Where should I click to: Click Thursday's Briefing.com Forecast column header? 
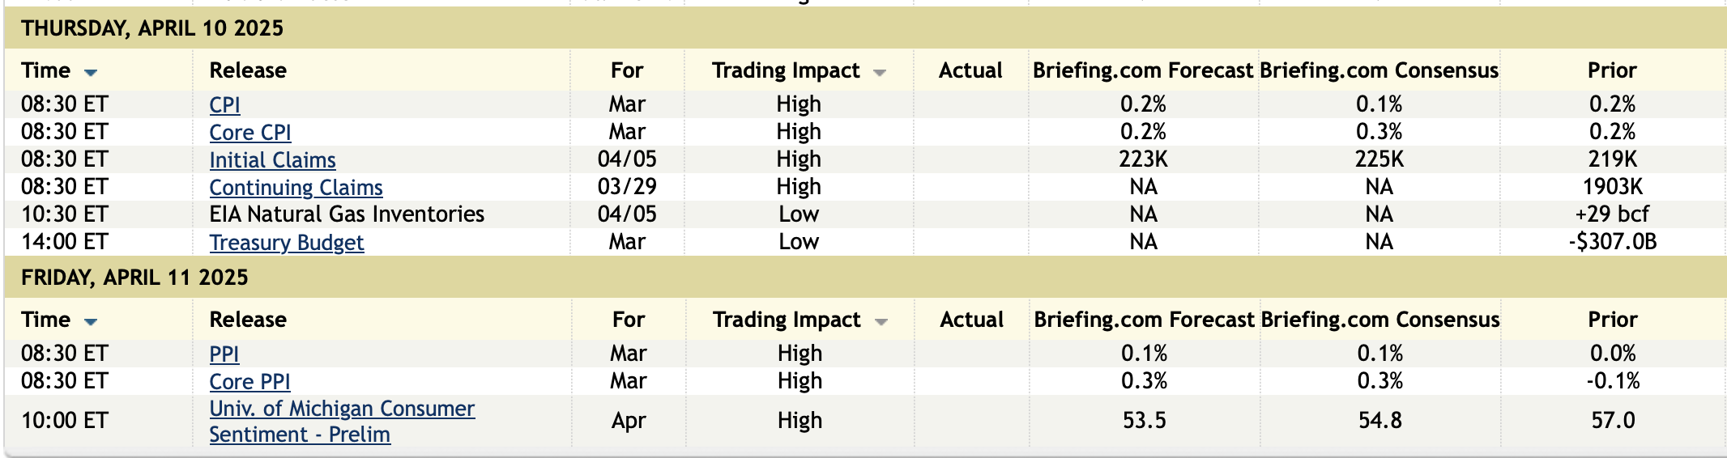[1142, 71]
